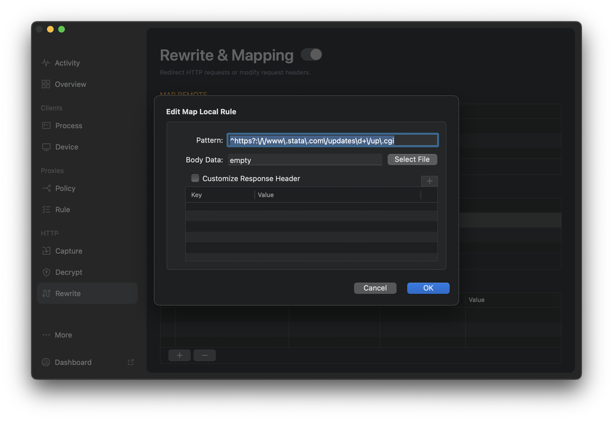This screenshot has width=613, height=421.
Task: Select the Device monitor icon
Action: click(x=45, y=147)
